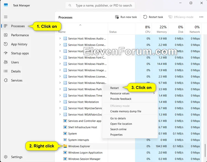Open the hamburger navigation menu
This screenshot has height=162, width=207.
click(x=6, y=17)
